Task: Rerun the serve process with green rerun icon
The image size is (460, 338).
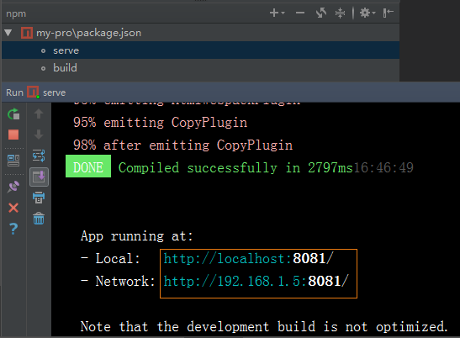Action: tap(13, 114)
